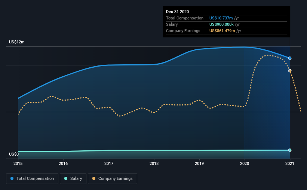Click the 2017 x-axis label
Screen dimensions: 307x190
[x=109, y=163]
